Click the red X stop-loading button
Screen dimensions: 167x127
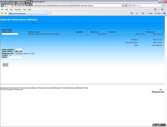[x=133, y=6]
